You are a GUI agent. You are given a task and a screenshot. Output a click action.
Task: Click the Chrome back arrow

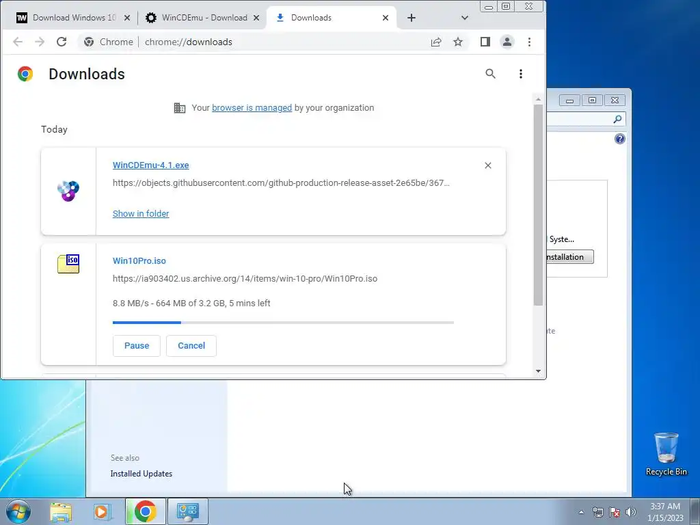click(x=17, y=42)
